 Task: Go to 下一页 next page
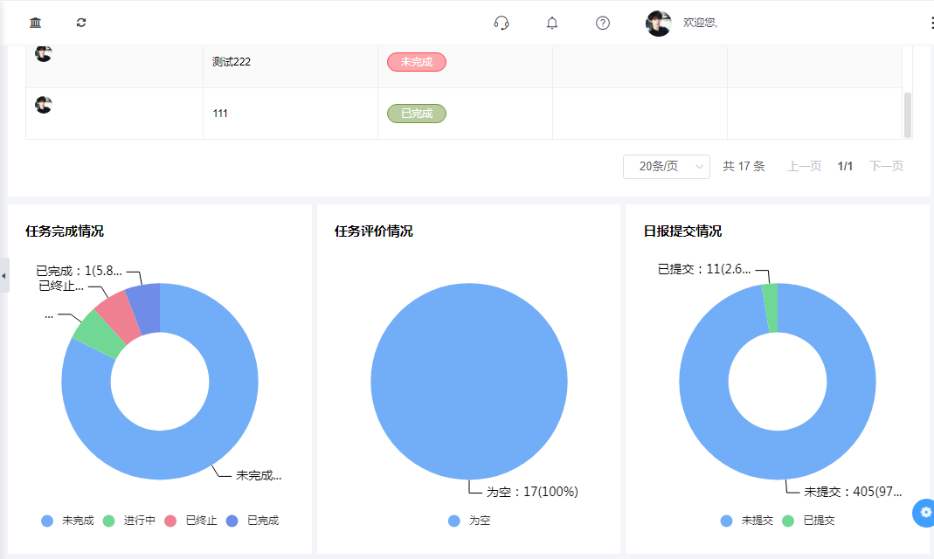[886, 166]
